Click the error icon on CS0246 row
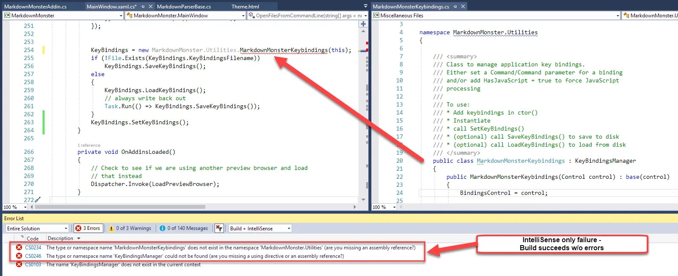This screenshot has width=678, height=276. coord(19,256)
